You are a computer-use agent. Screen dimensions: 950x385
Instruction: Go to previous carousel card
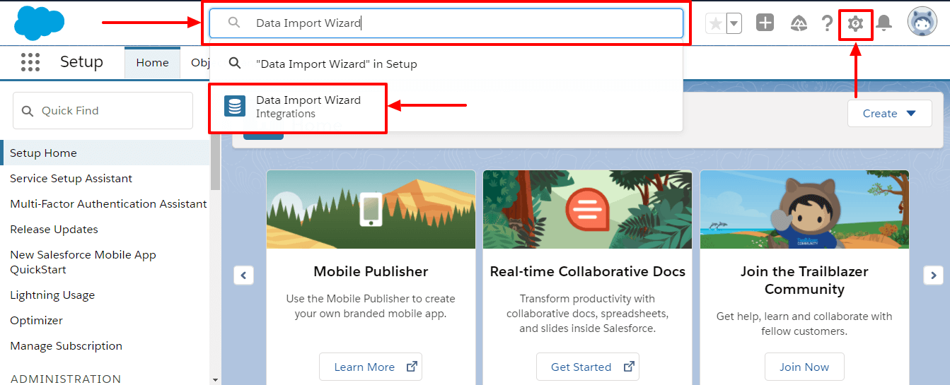pyautogui.click(x=243, y=276)
